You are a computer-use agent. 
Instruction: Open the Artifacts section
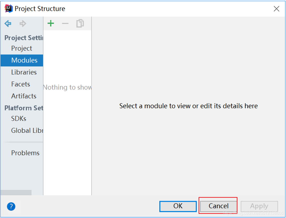point(22,96)
